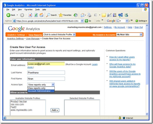Click the IE Back arrow button

(8, 15)
